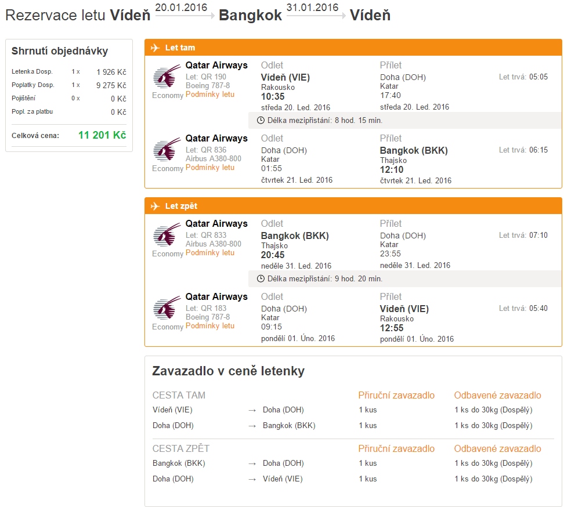Viewport: 564px width, 507px height.
Task: Click departure time 01:55 from Doha
Action: tap(272, 168)
